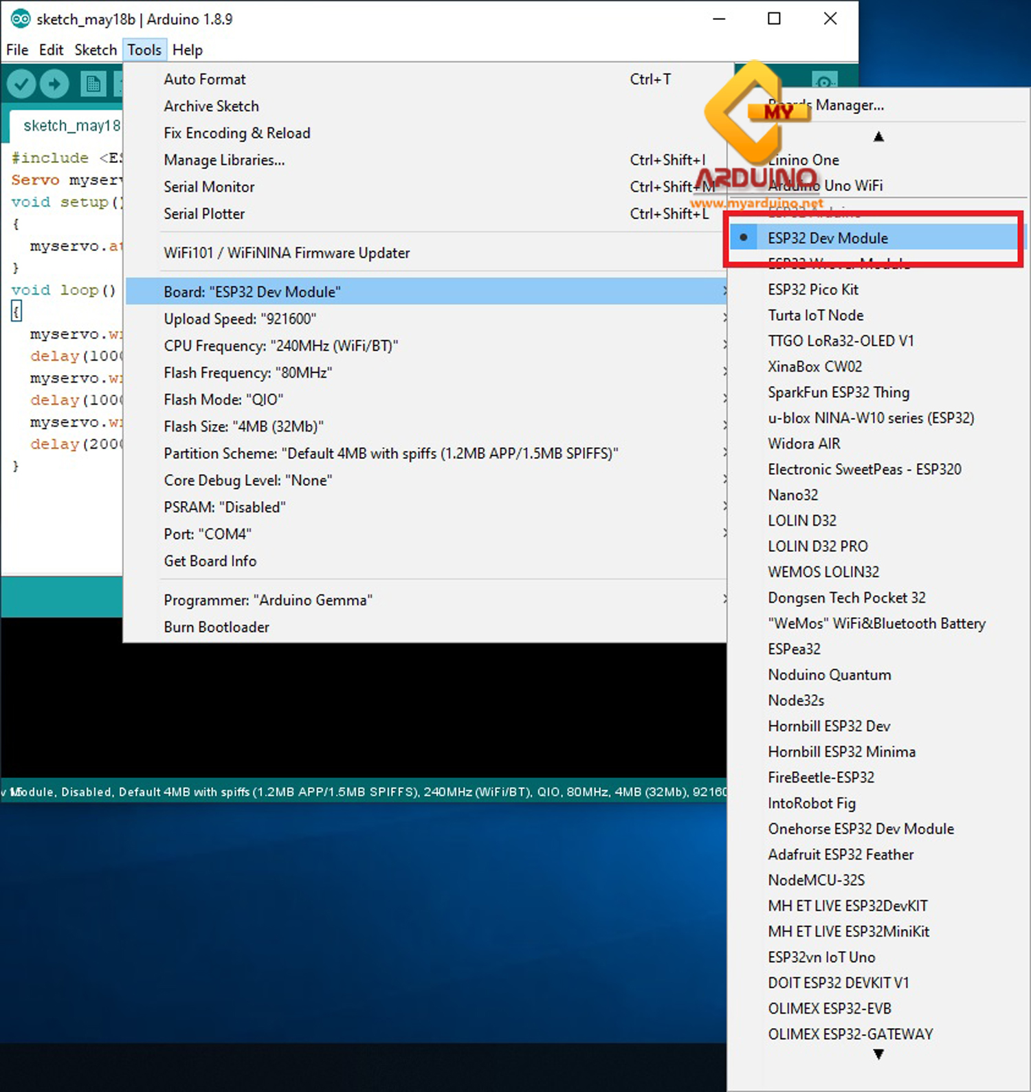Open Serial Monitor magnifier icon in toolbar
Image resolution: width=1031 pixels, height=1092 pixels.
coord(824,79)
